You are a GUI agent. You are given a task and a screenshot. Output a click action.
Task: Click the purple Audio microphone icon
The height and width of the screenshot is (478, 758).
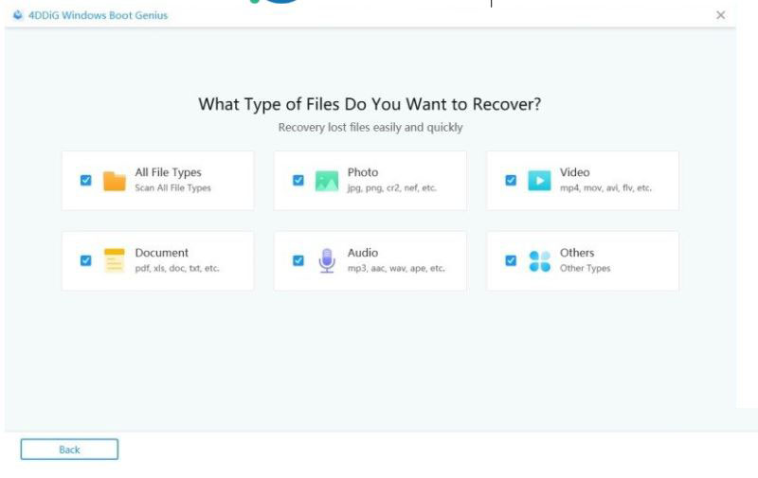coord(327,260)
